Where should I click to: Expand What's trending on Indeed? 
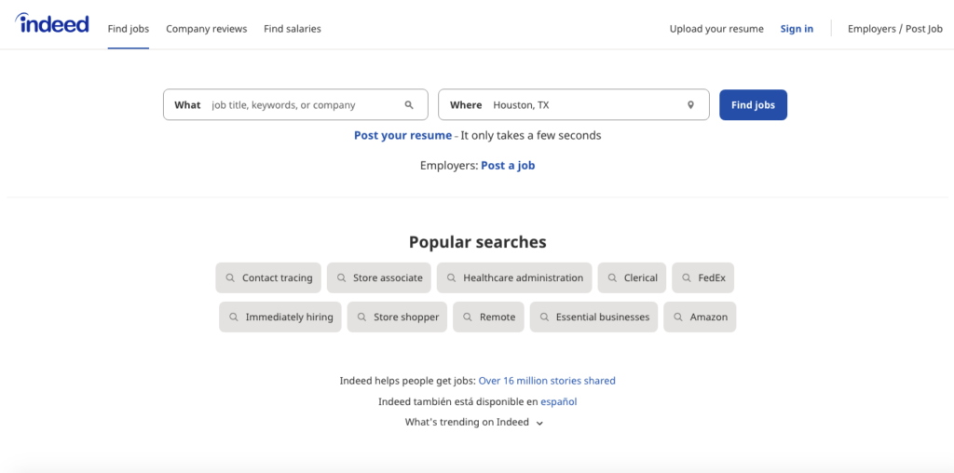pos(474,423)
